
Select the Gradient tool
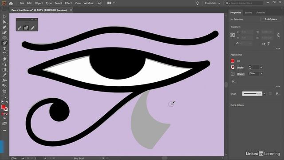pyautogui.click(x=4, y=70)
